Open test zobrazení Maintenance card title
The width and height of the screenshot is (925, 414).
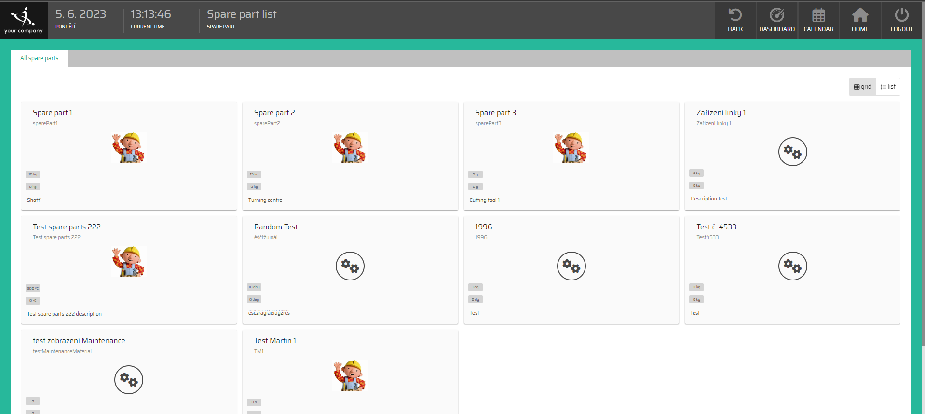(79, 341)
